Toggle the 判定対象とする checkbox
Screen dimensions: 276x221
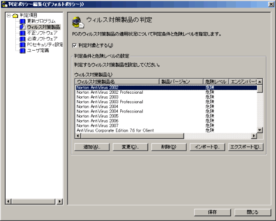pyautogui.click(x=75, y=46)
